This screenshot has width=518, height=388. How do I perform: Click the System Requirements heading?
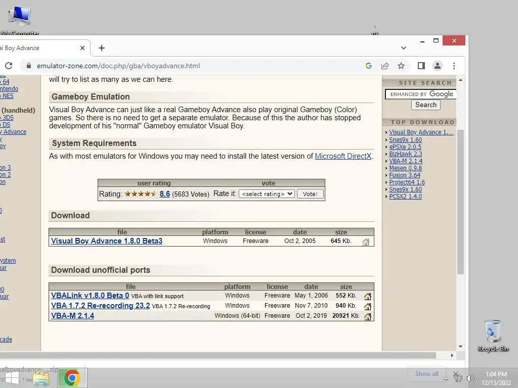94,143
